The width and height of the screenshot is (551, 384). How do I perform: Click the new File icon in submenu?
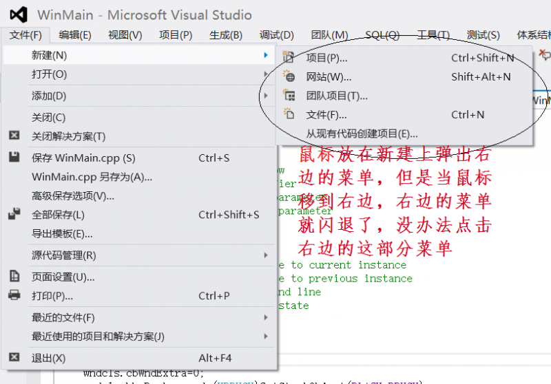click(x=289, y=114)
